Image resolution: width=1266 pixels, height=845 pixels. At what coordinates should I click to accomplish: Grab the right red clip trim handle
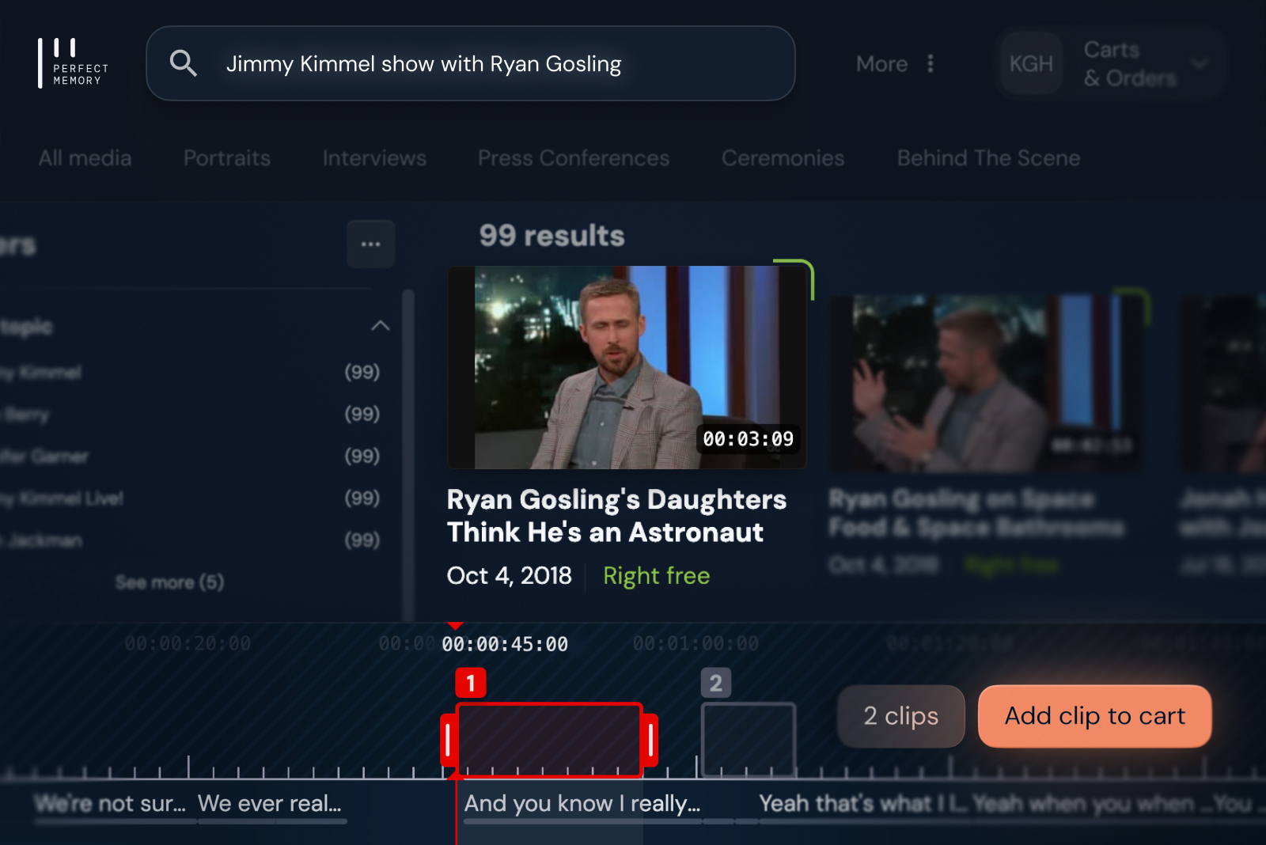[650, 740]
